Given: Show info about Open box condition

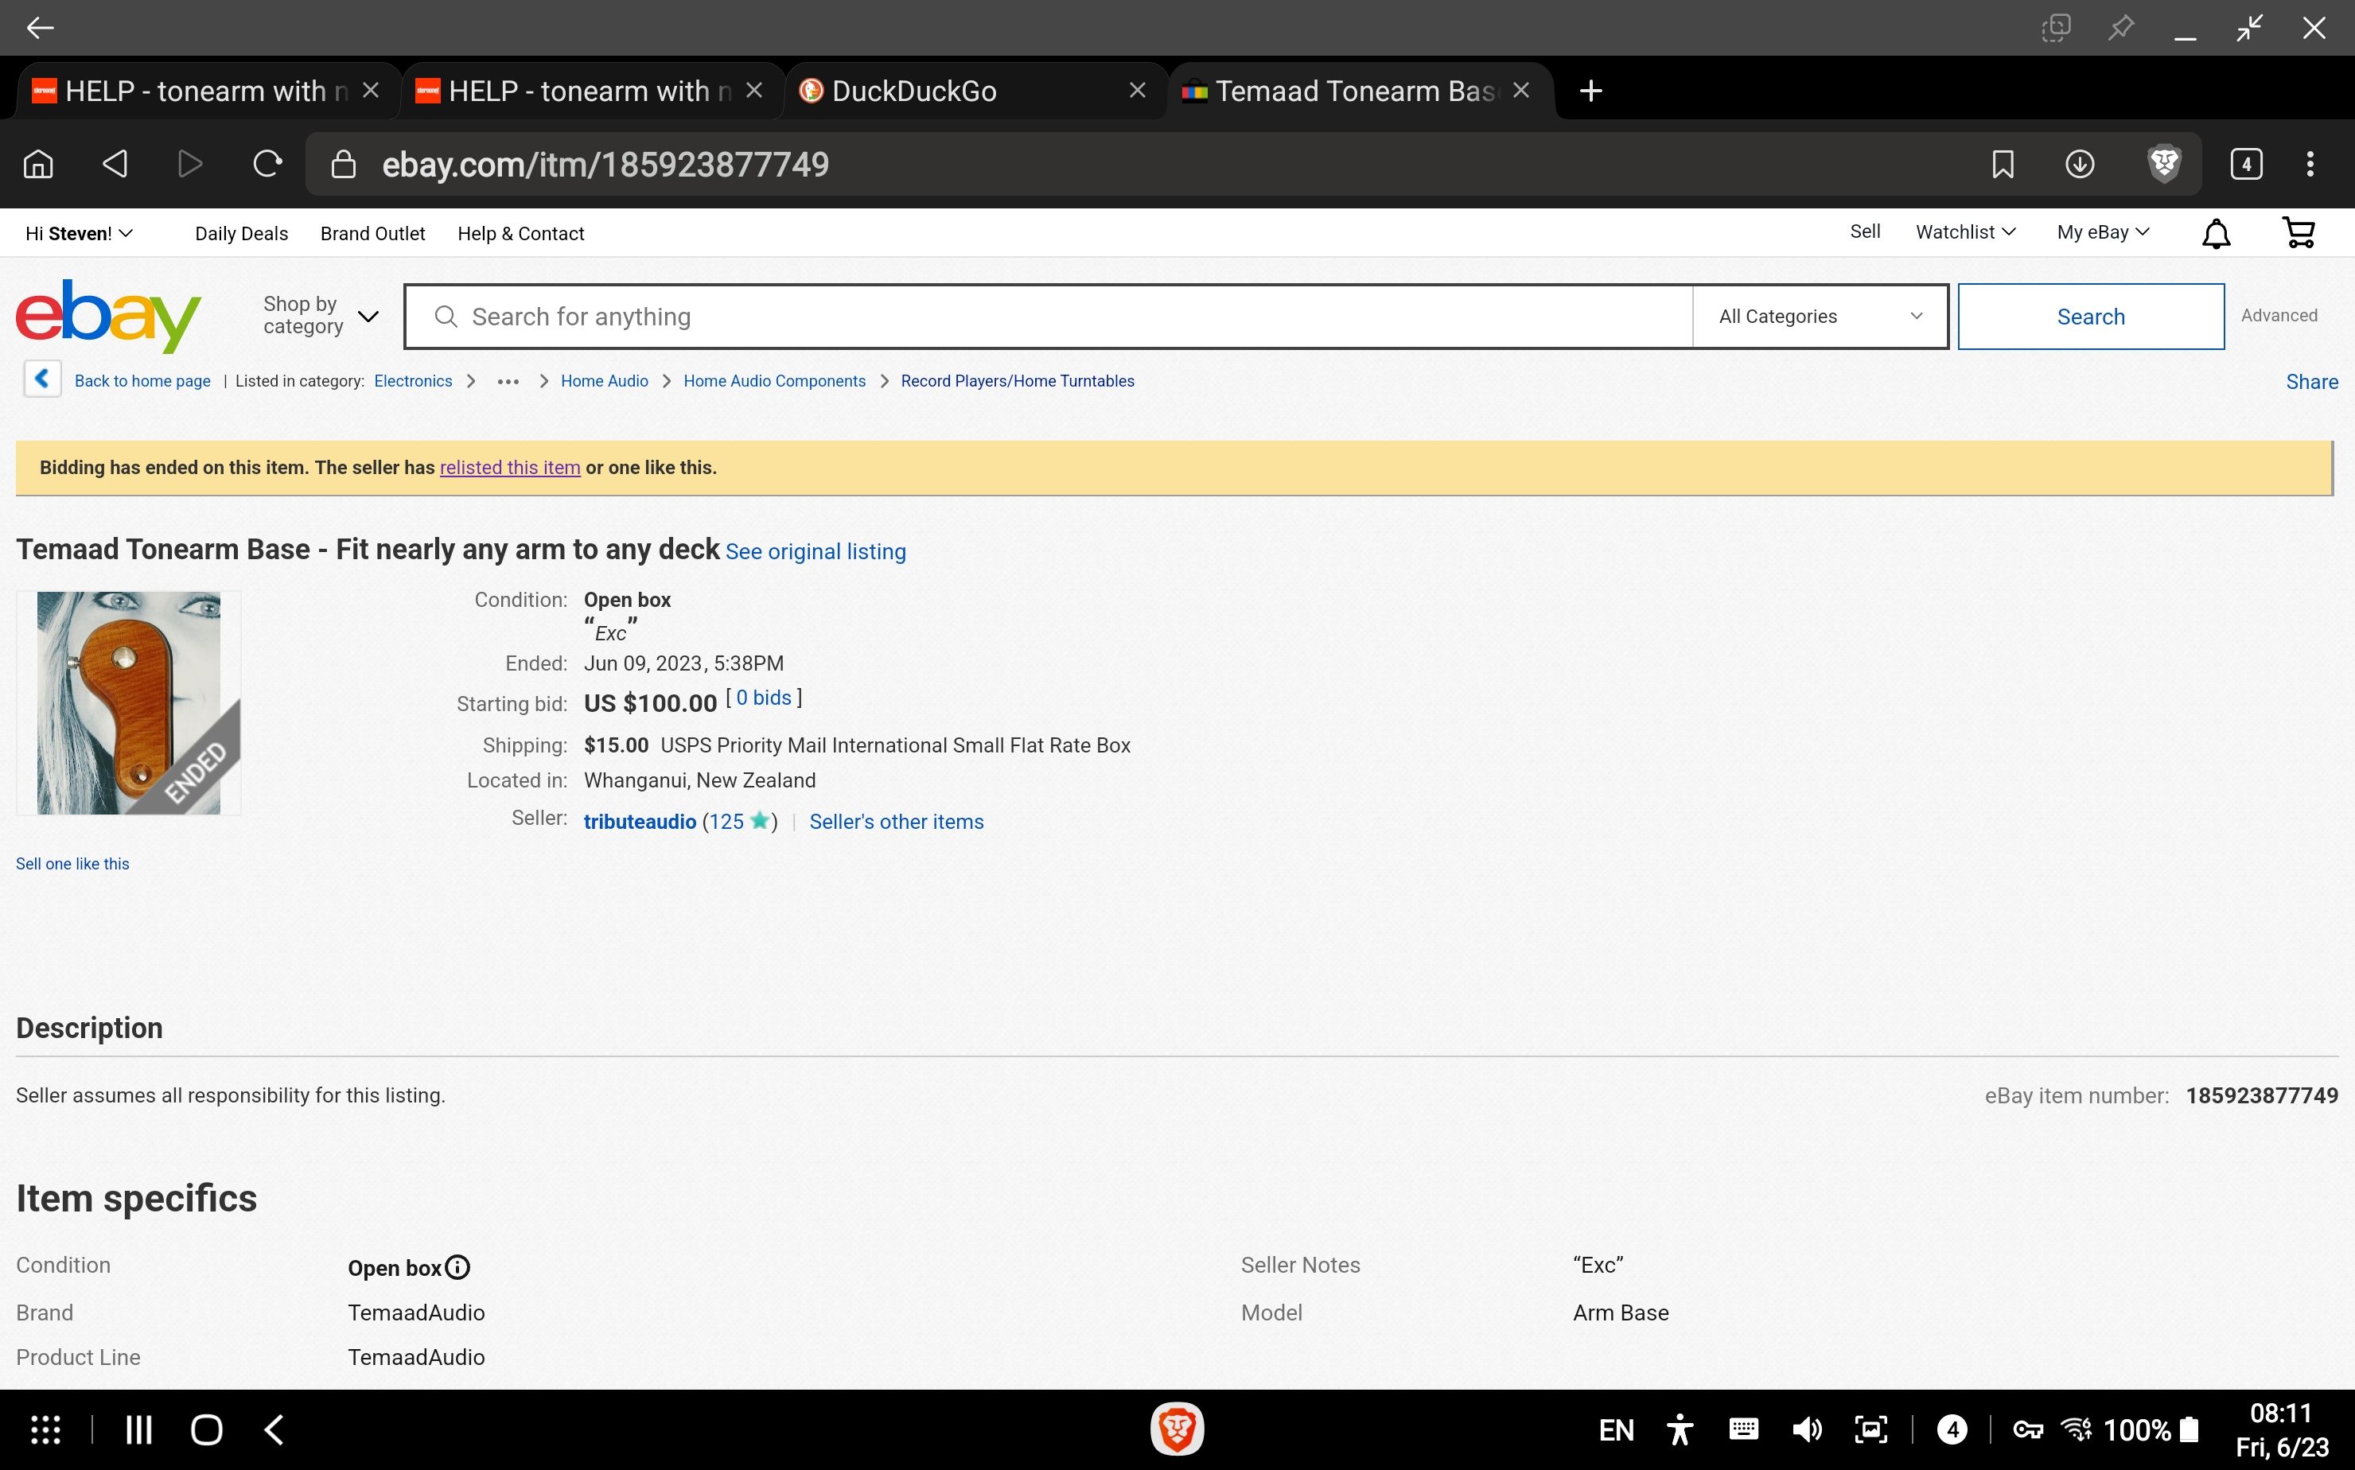Looking at the screenshot, I should (x=457, y=1267).
